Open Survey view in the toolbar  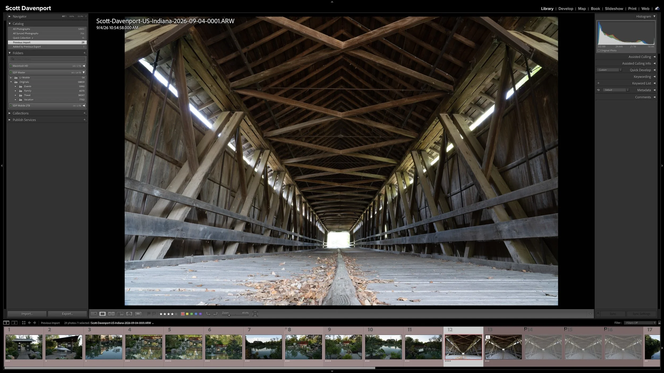(x=120, y=314)
